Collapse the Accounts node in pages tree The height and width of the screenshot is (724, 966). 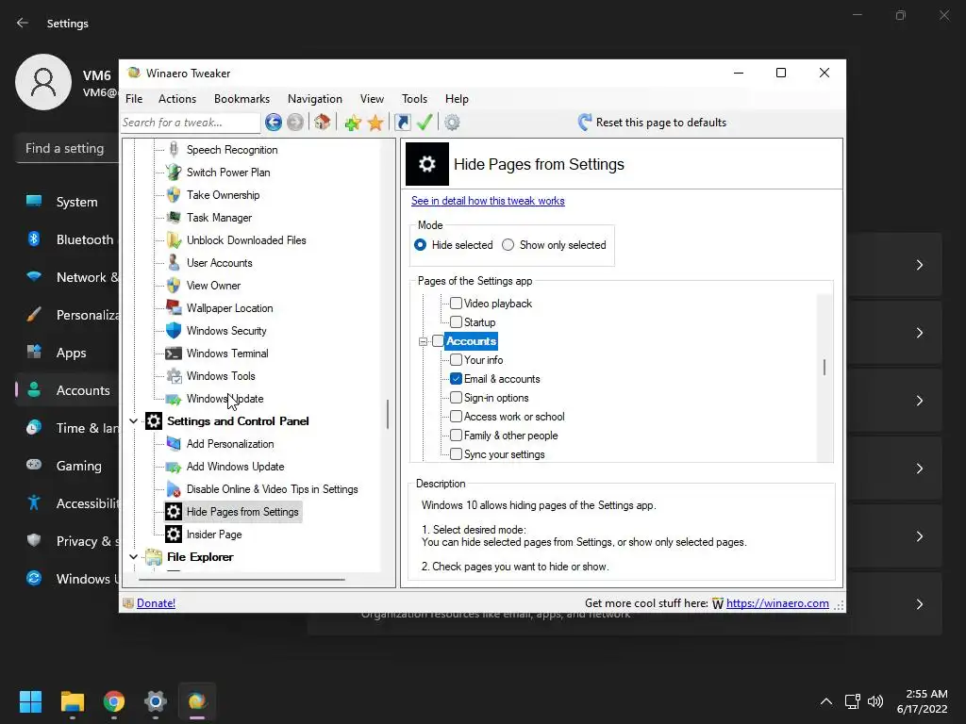[423, 341]
